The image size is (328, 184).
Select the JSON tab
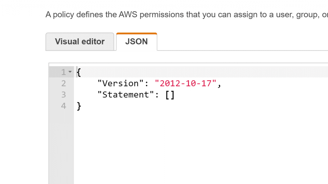point(136,42)
